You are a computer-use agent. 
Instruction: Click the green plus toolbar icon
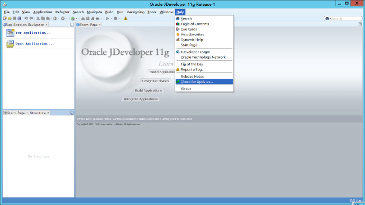73,18
